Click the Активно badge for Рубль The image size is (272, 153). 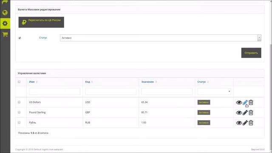204,123
